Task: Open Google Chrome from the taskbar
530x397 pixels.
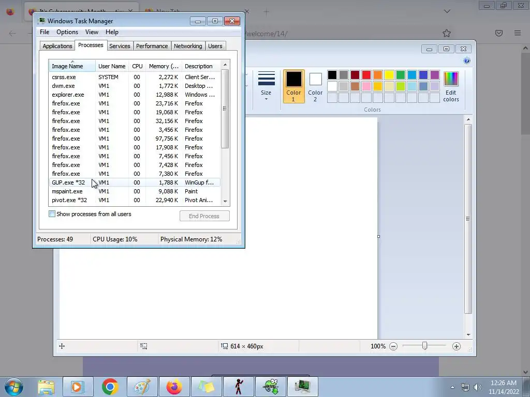Action: [110, 387]
